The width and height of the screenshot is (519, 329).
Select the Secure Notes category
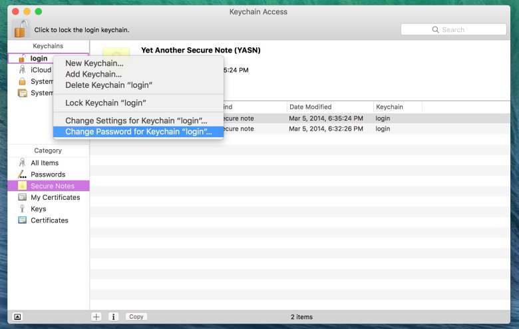point(52,186)
